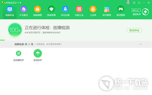Viewport: 152px width, 95px height.
Task: Click the 360 logo in title bar
Action: pyautogui.click(x=3, y=3)
